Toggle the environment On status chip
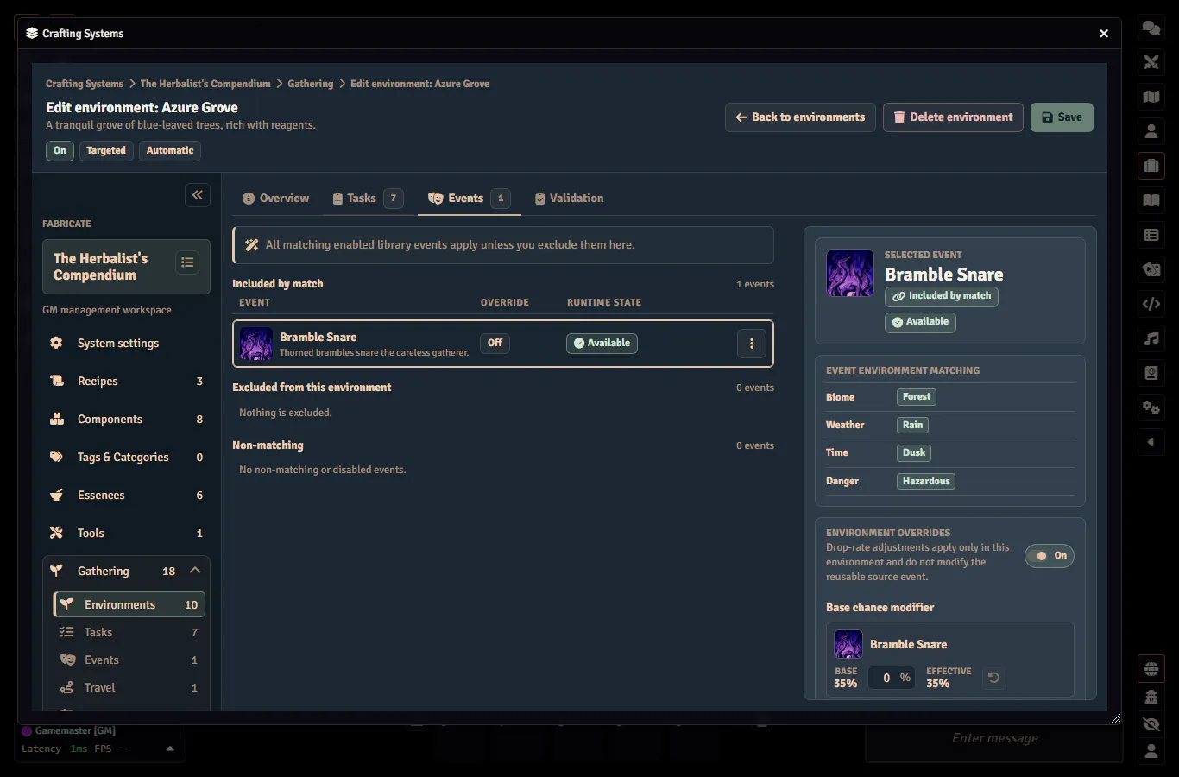Viewport: 1179px width, 777px height. [60, 150]
